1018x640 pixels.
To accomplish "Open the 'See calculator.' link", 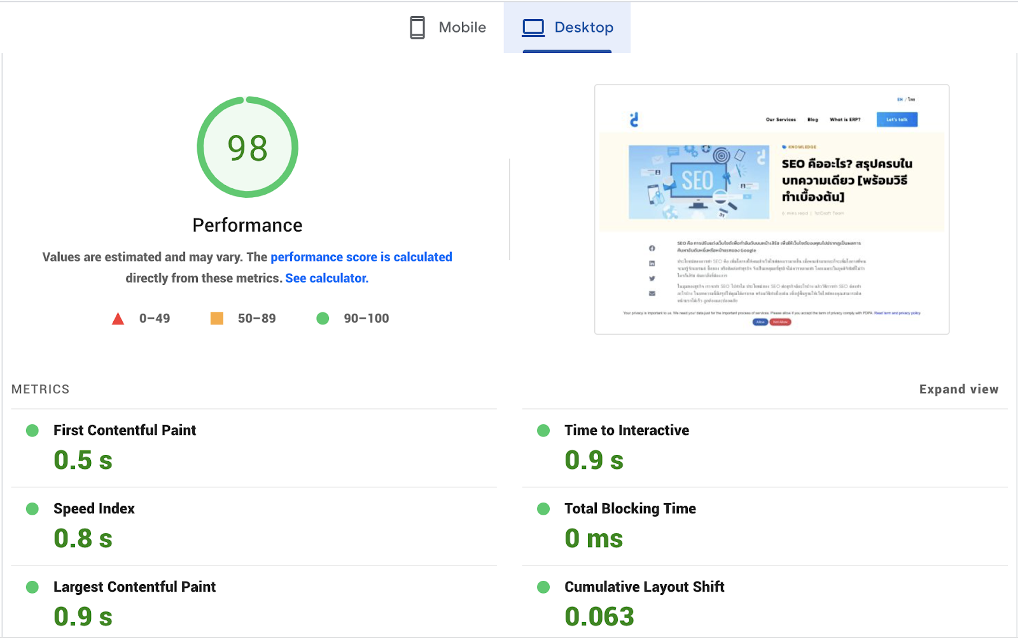I will tap(327, 278).
